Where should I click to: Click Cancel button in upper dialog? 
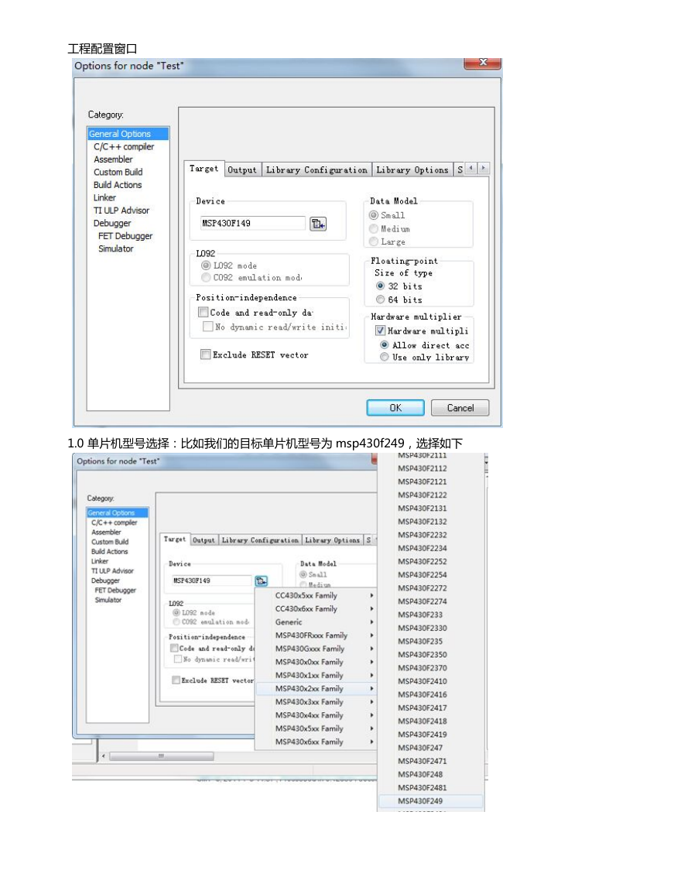click(460, 408)
